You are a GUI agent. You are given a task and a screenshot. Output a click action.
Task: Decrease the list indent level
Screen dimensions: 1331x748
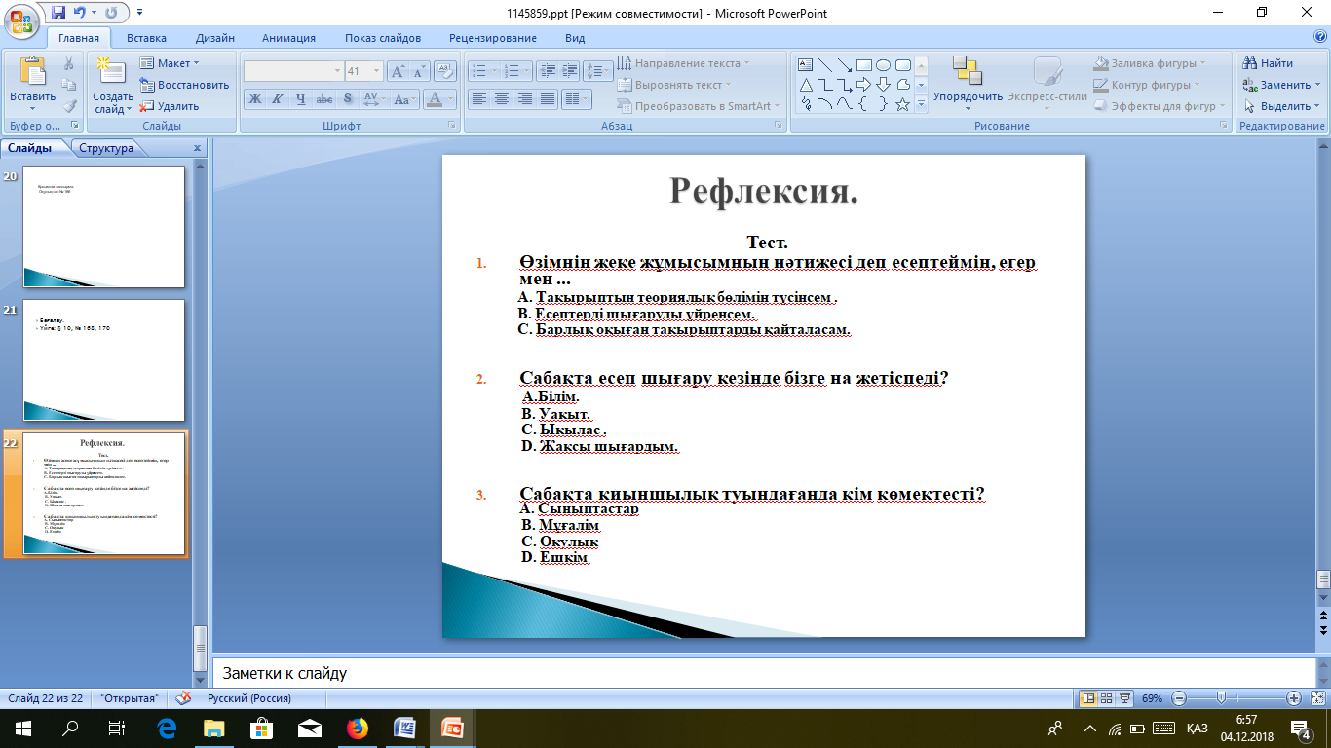coord(547,70)
